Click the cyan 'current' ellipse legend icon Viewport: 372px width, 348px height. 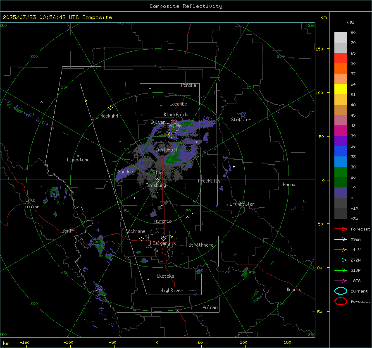point(341,291)
